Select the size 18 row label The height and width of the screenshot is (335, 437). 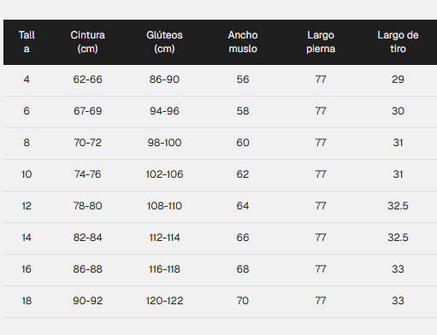click(27, 301)
